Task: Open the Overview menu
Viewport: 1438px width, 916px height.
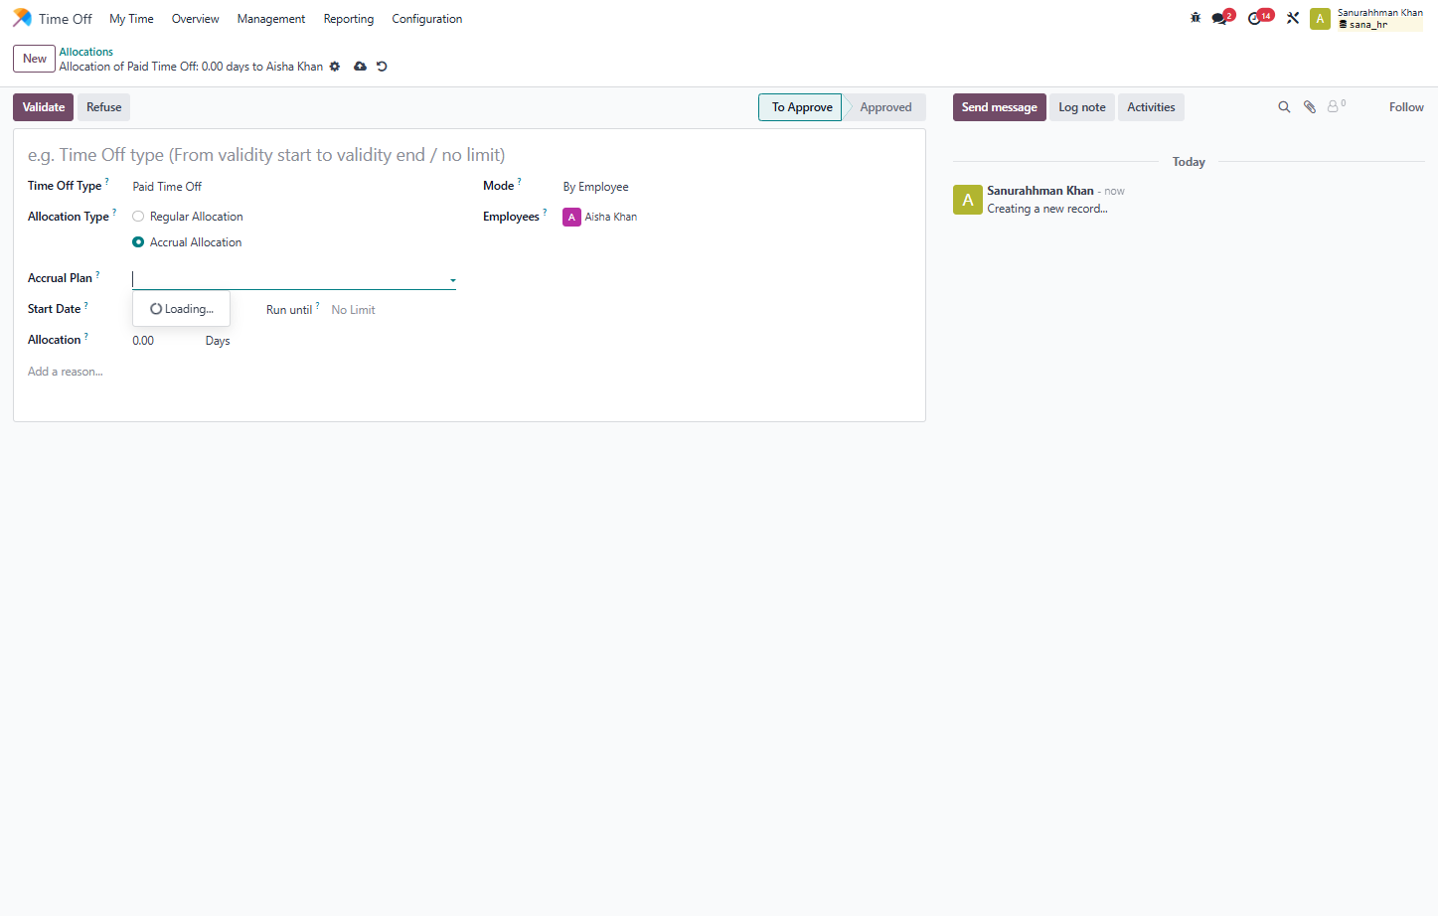Action: click(x=196, y=19)
